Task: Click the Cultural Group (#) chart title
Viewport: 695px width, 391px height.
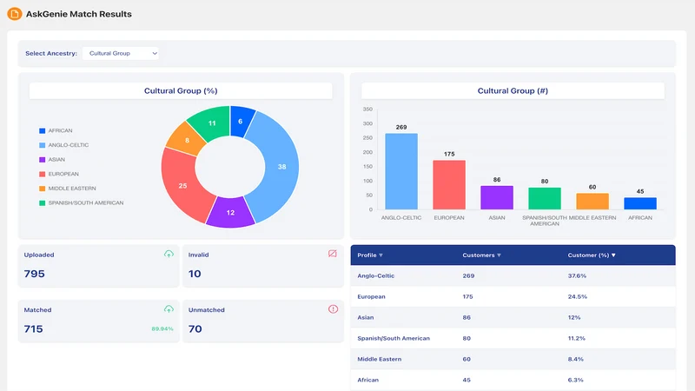Action: tap(513, 91)
